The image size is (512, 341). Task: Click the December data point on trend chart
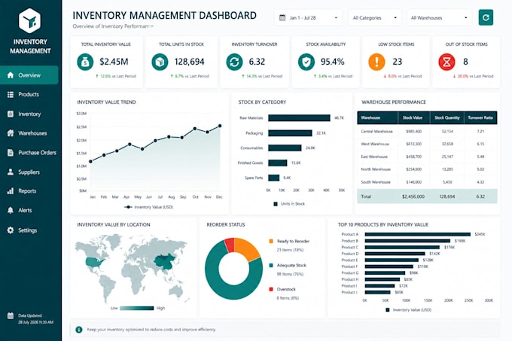(220, 126)
